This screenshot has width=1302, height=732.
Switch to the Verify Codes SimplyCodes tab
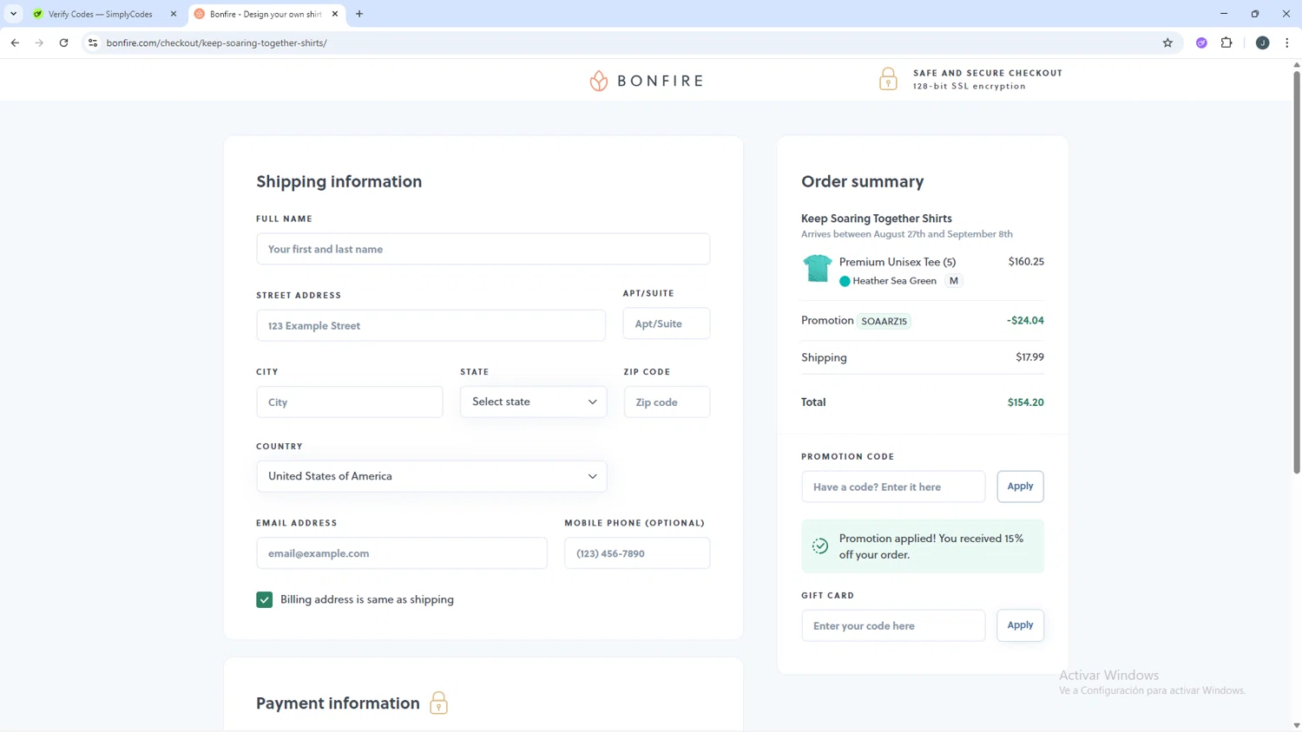(x=99, y=14)
